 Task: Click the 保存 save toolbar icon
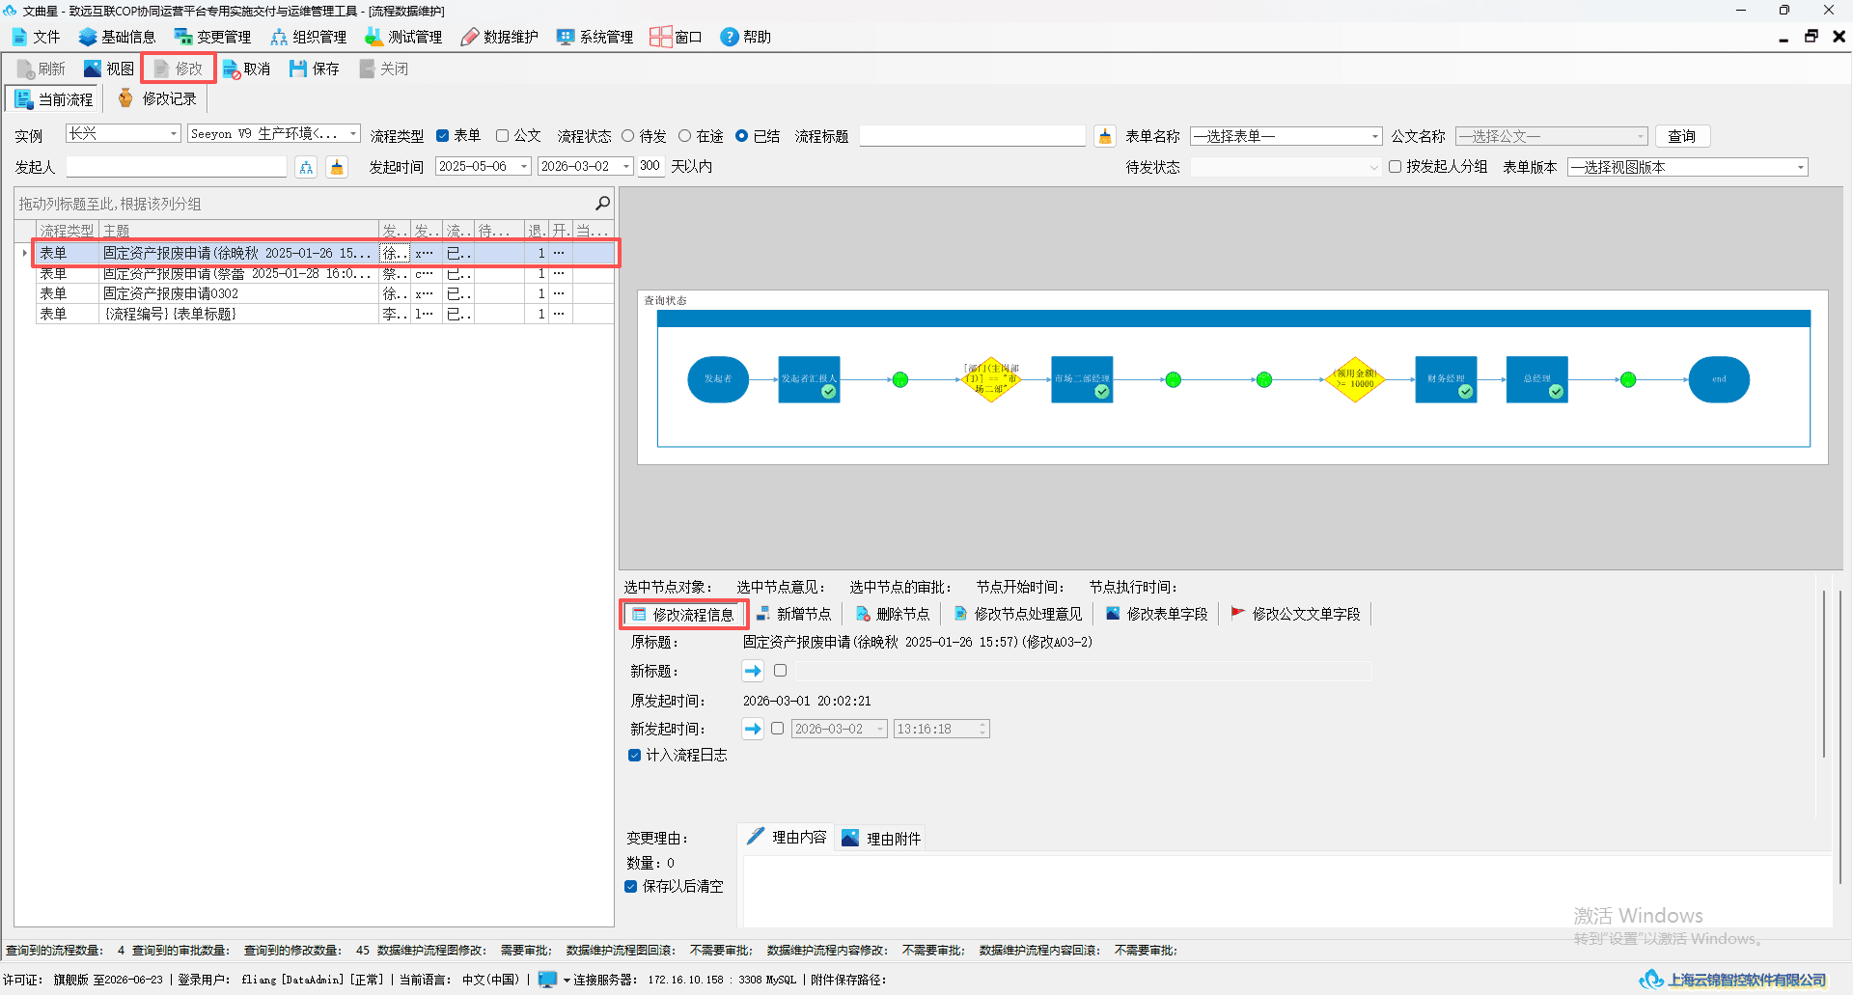click(298, 69)
